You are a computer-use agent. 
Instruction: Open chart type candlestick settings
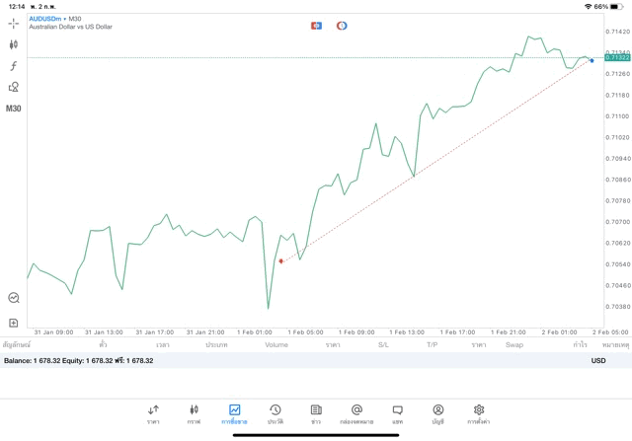(x=14, y=44)
